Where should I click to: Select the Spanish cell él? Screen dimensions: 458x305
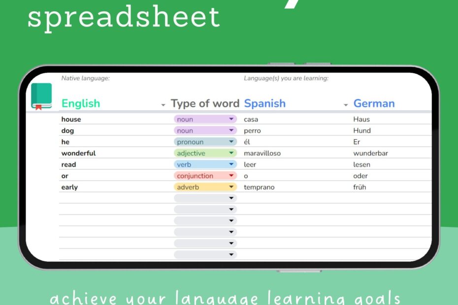(247, 142)
